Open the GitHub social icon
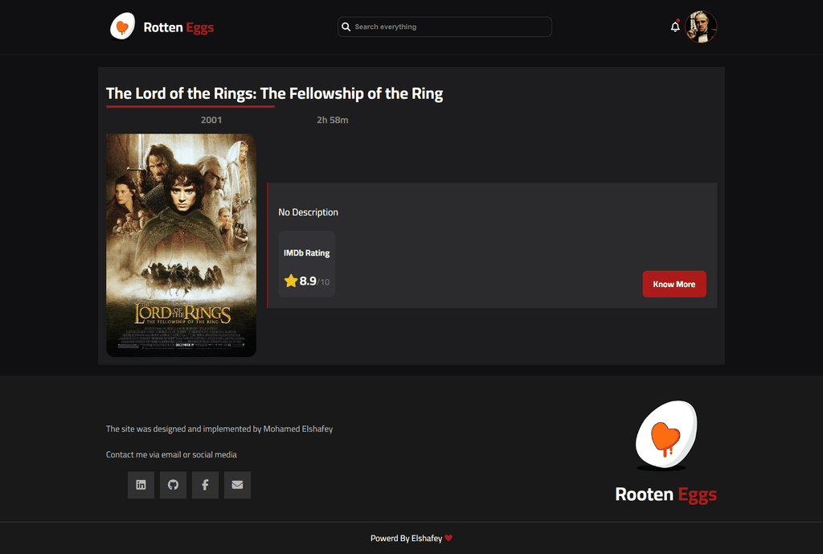823x554 pixels. tap(174, 485)
